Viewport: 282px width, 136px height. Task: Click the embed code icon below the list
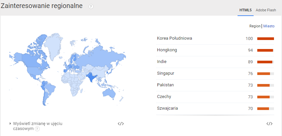[269, 124]
